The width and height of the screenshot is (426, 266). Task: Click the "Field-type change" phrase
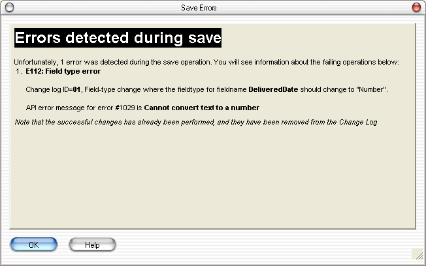[x=114, y=89]
